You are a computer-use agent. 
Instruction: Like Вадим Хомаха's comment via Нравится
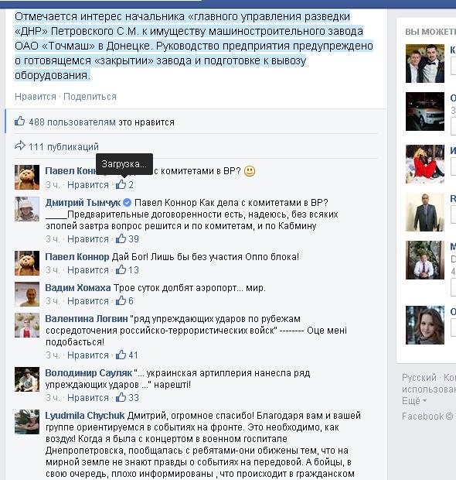click(x=88, y=301)
